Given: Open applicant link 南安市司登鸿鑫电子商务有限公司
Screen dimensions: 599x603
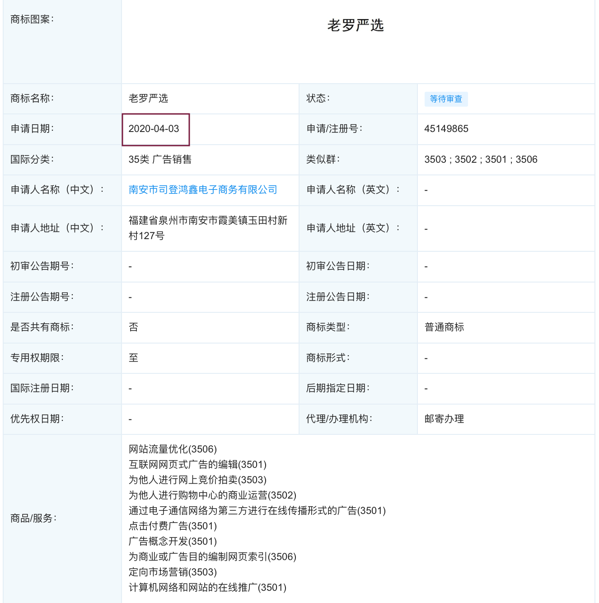Looking at the screenshot, I should [203, 190].
